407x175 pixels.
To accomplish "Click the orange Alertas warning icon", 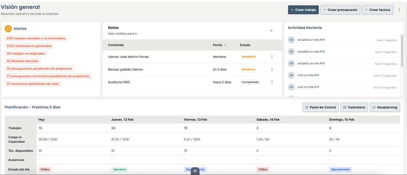I will coord(8,28).
